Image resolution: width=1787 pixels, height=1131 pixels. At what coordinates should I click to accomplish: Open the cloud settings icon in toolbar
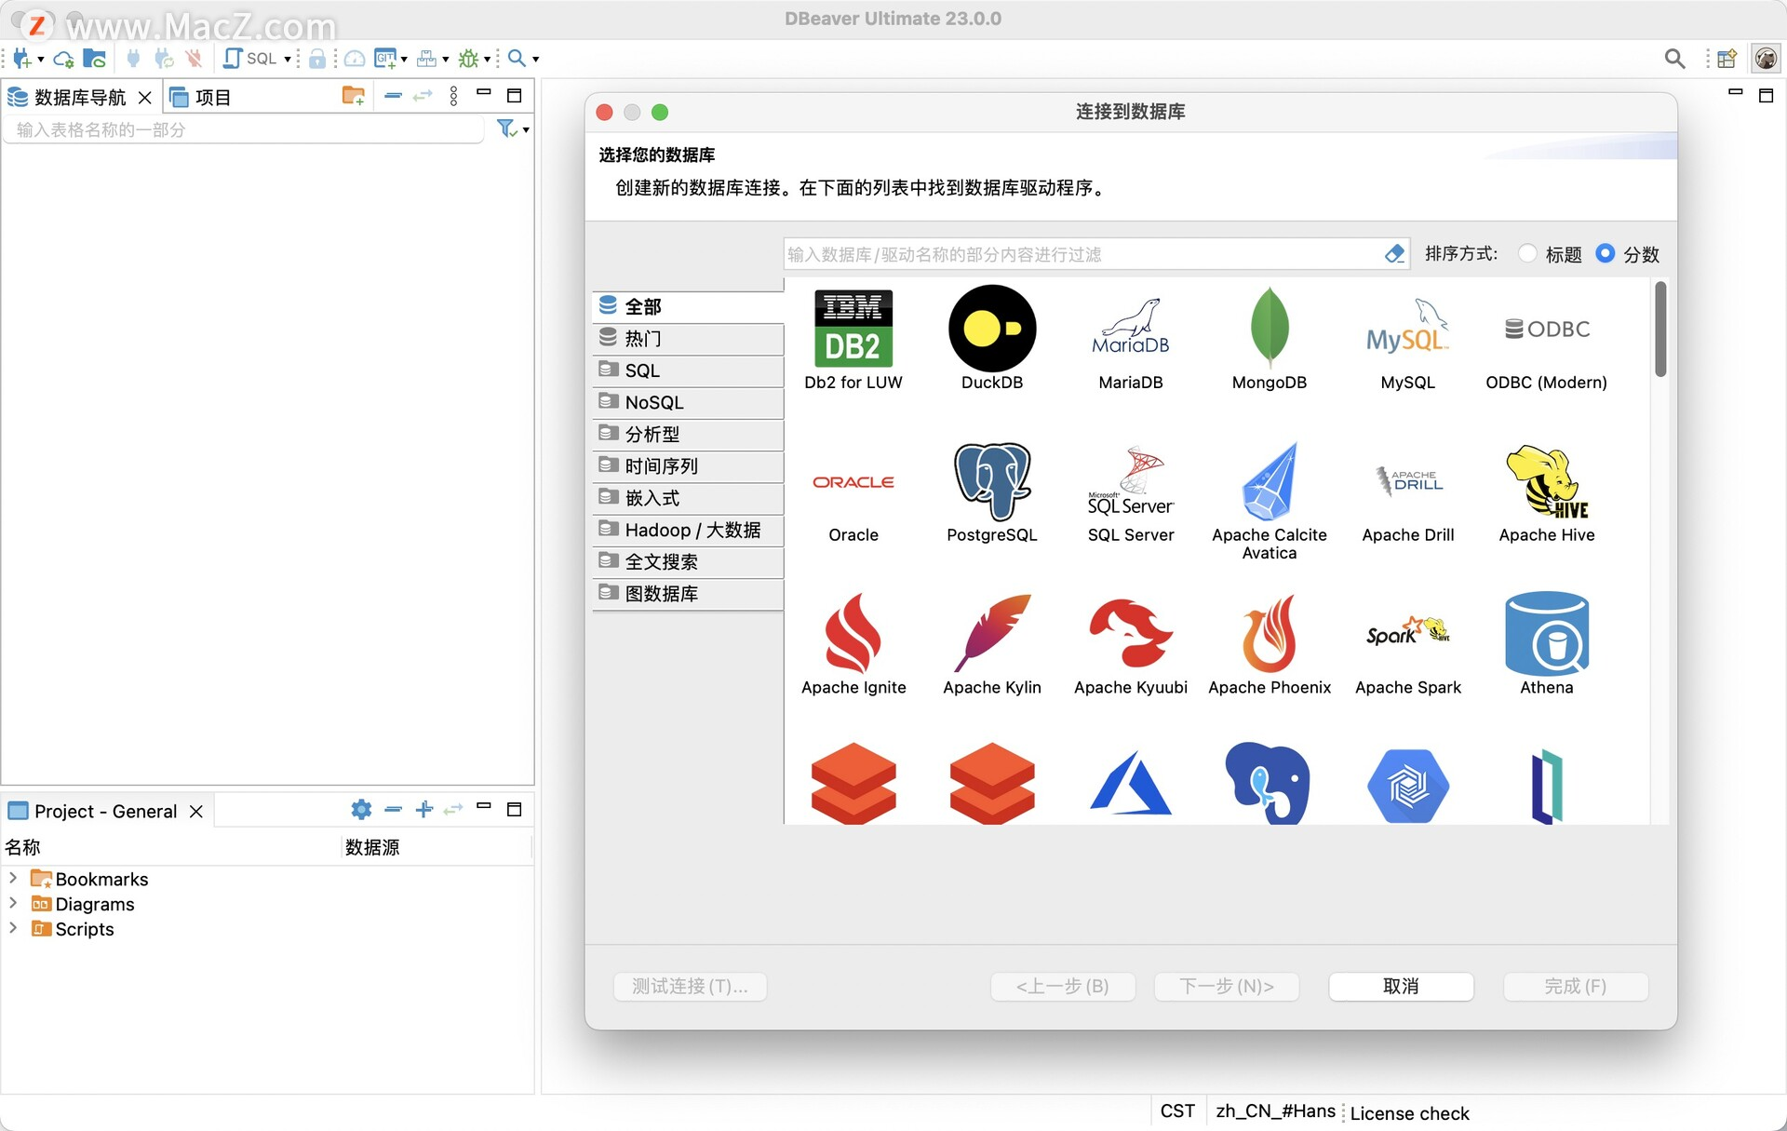(x=63, y=59)
